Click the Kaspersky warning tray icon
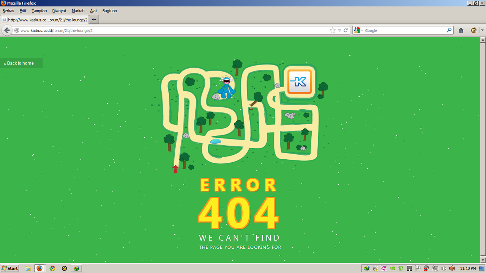Image resolution: width=486 pixels, height=273 pixels. [376, 268]
